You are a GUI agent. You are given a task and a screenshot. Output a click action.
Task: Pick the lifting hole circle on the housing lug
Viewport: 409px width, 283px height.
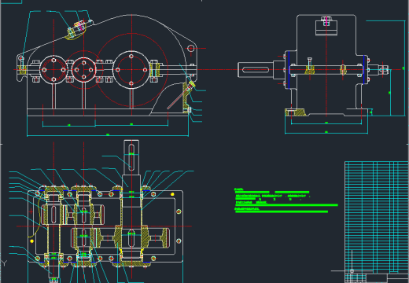pyautogui.click(x=190, y=49)
